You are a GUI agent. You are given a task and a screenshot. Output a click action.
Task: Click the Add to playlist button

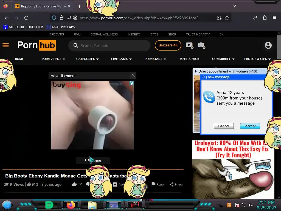[x=118, y=184]
